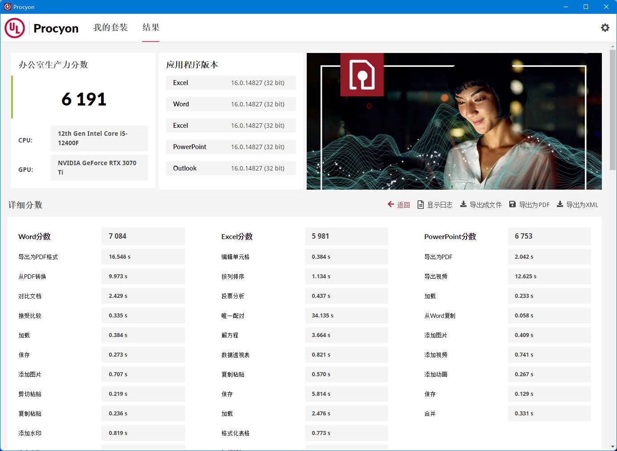The width and height of the screenshot is (617, 451).
Task: Click the 剪切粘贴 label
Action: pyautogui.click(x=30, y=394)
